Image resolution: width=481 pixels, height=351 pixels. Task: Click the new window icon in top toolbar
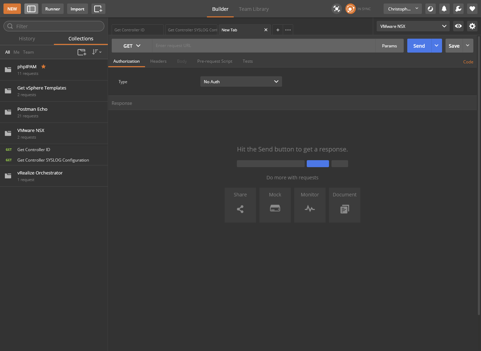(x=98, y=9)
